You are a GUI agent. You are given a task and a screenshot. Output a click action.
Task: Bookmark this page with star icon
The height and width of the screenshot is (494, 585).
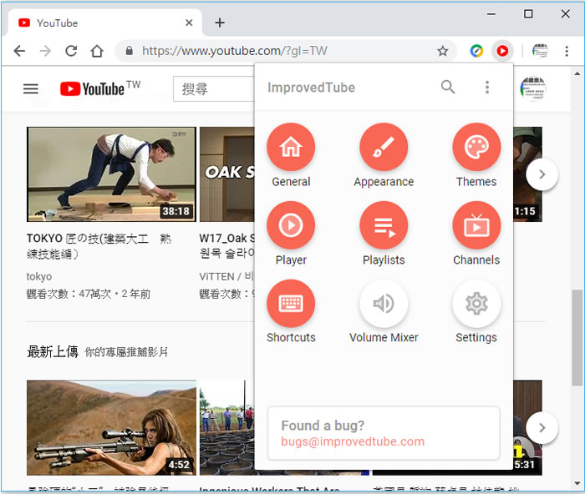click(443, 51)
